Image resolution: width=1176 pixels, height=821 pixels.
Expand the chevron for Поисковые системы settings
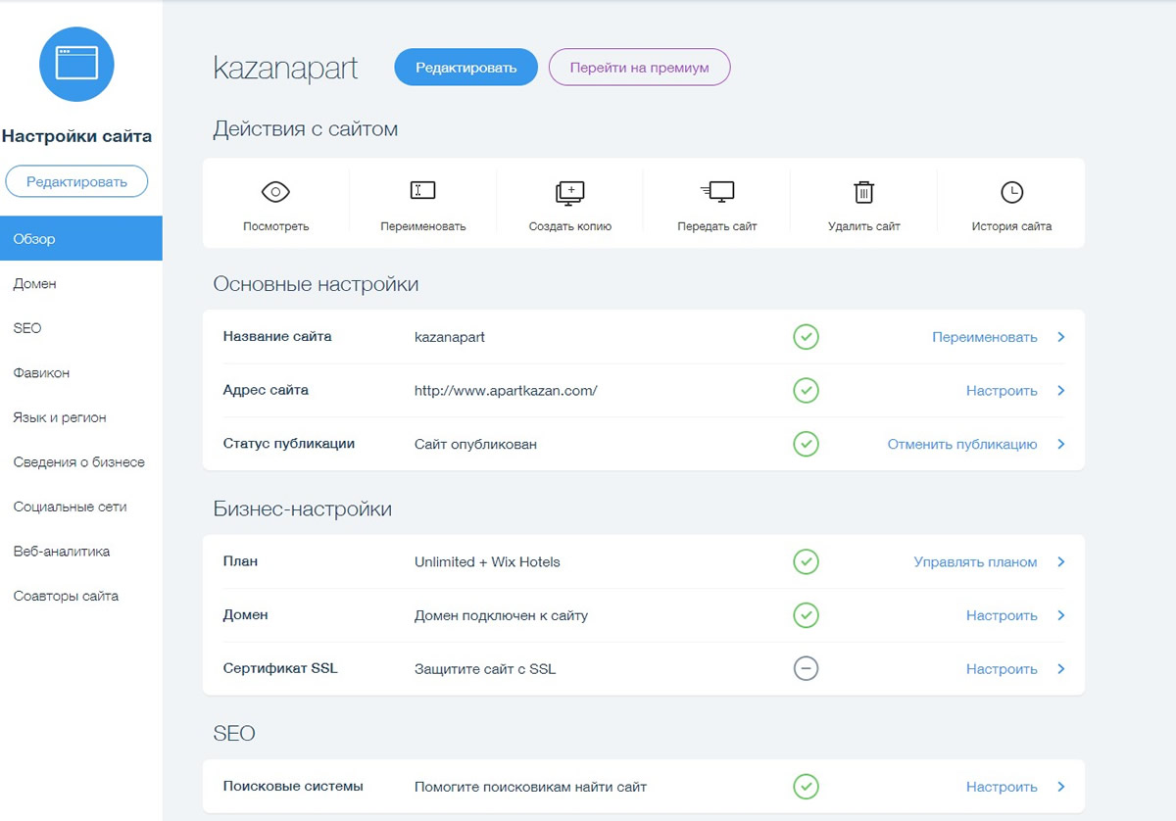1060,786
